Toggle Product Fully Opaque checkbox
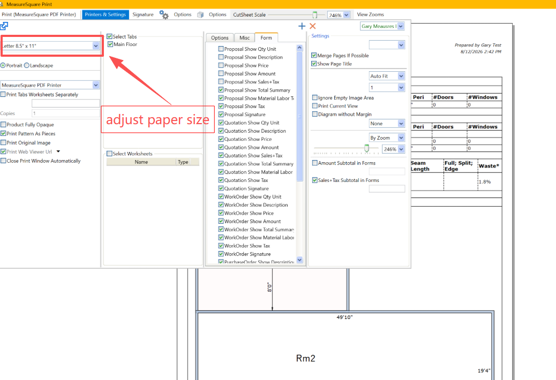Viewport: 556px width, 380px height. pos(4,125)
